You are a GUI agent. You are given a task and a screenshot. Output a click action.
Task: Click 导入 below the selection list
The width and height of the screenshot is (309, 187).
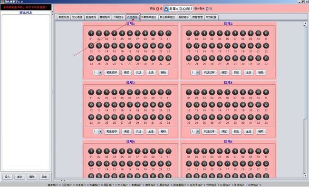click(8, 177)
